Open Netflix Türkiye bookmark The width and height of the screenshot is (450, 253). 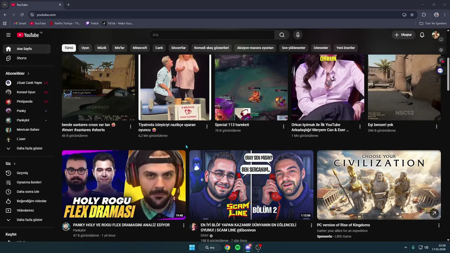click(65, 24)
